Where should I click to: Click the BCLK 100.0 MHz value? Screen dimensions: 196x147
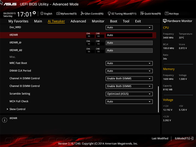(169, 48)
